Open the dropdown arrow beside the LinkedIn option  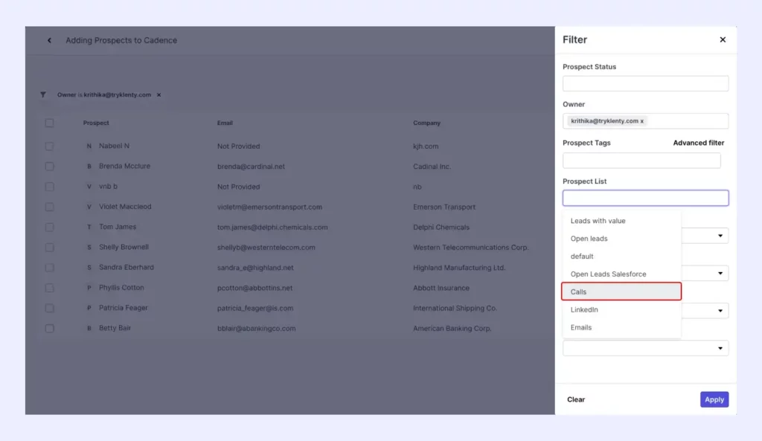point(720,311)
